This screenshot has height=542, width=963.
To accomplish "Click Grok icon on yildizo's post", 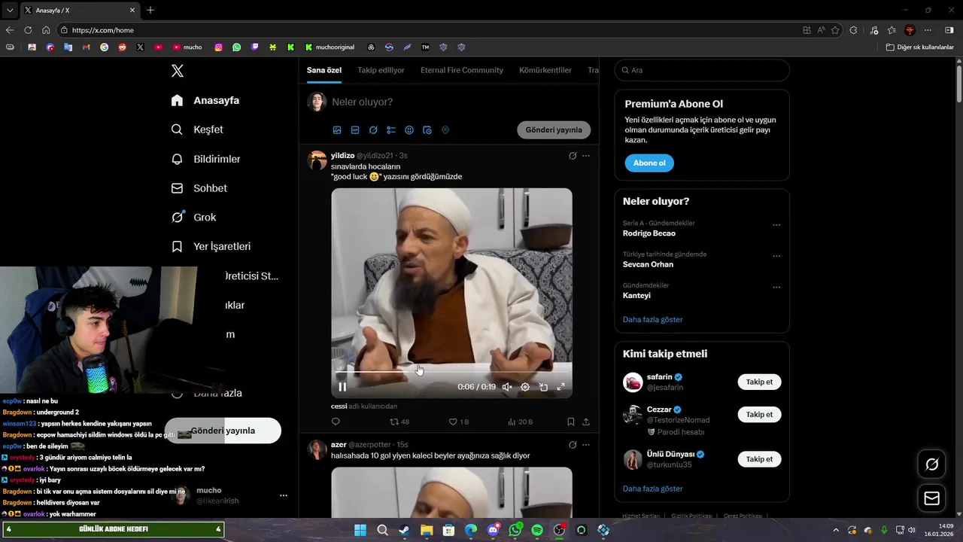I will click(573, 156).
